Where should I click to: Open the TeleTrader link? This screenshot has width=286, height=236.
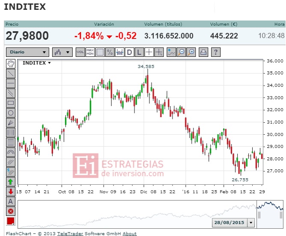(70, 233)
